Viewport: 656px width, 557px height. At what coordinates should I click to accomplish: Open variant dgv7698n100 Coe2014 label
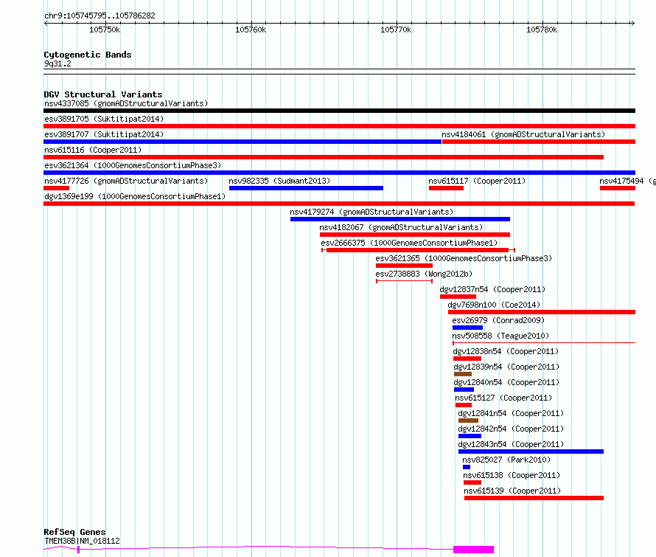point(494,305)
